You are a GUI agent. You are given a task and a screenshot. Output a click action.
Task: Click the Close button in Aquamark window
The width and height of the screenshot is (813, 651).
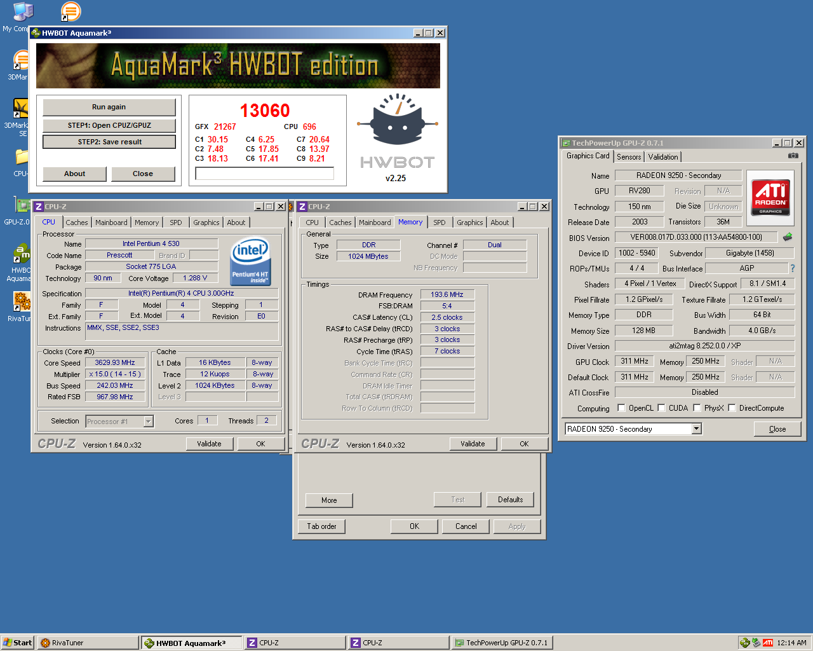143,174
